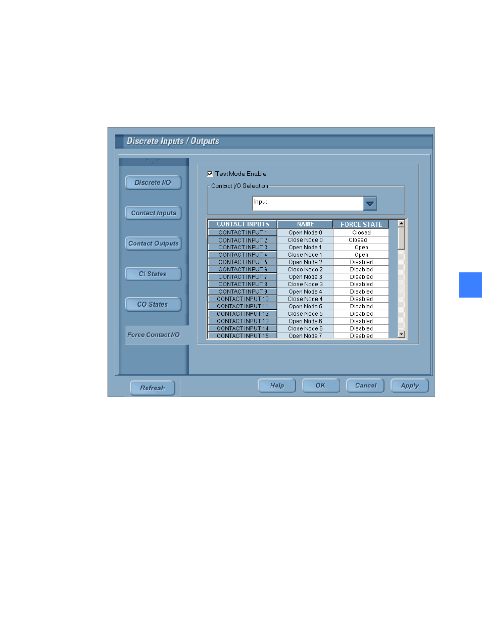Click the table scrollbar down arrow
The image size is (482, 624).
[x=402, y=334]
